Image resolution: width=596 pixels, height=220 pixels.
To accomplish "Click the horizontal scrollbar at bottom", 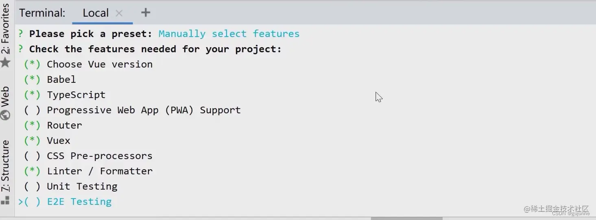I will (406, 218).
